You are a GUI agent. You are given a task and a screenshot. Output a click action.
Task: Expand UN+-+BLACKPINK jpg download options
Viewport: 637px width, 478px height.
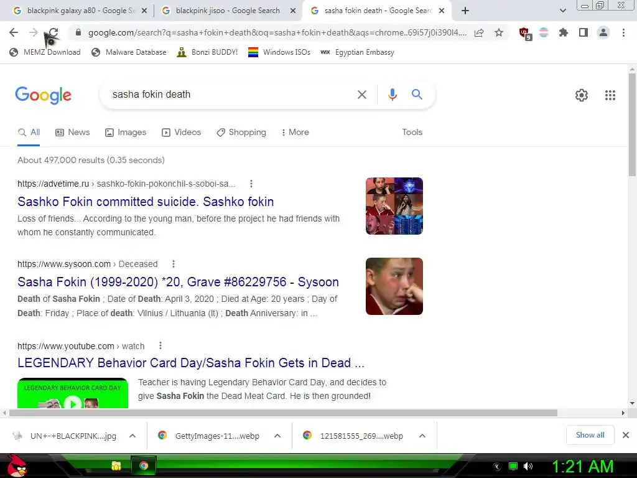click(133, 436)
